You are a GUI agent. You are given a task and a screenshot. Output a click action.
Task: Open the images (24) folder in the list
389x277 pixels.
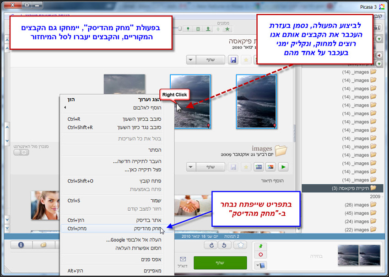point(360,222)
